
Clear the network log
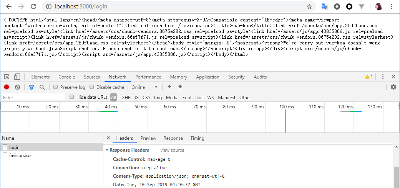pos(17,87)
